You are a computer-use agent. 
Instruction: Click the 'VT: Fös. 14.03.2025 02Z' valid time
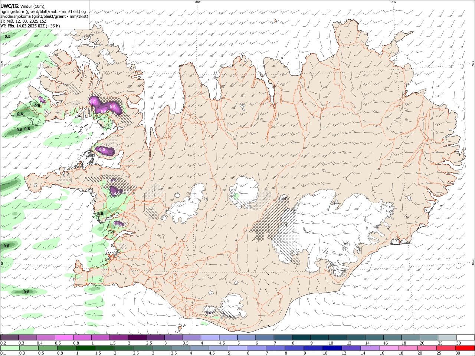pos(23,26)
